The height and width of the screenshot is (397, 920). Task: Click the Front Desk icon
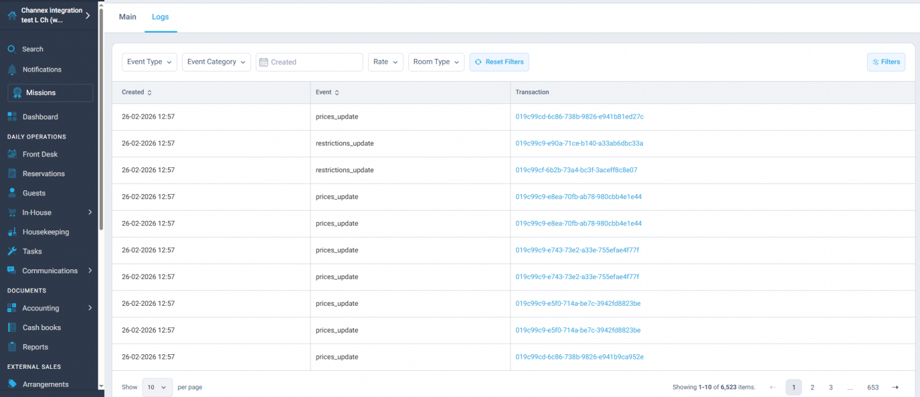[x=11, y=154]
